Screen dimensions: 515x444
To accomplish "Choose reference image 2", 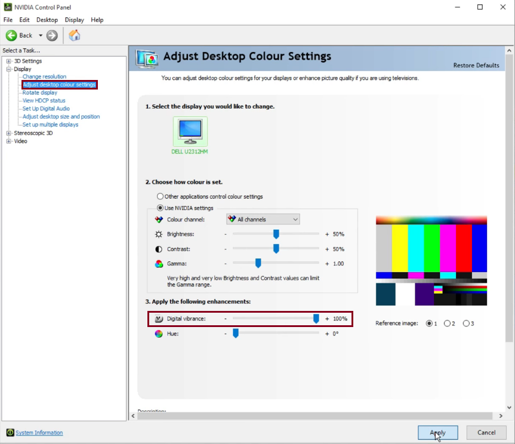I will coord(447,323).
